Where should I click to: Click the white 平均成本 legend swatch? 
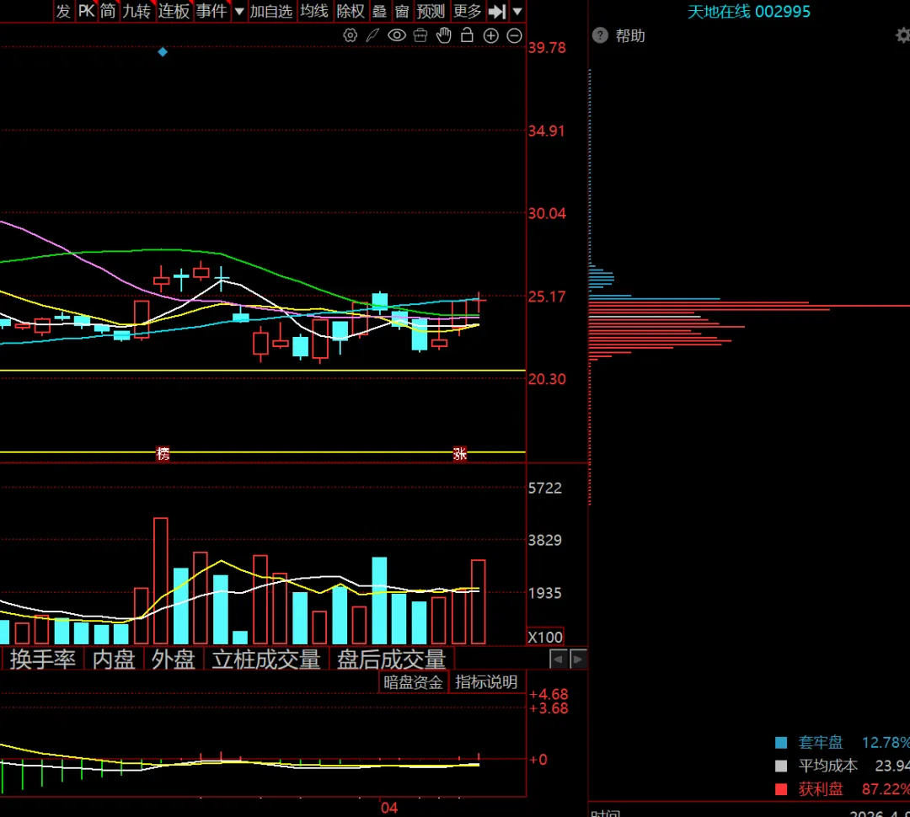click(781, 766)
